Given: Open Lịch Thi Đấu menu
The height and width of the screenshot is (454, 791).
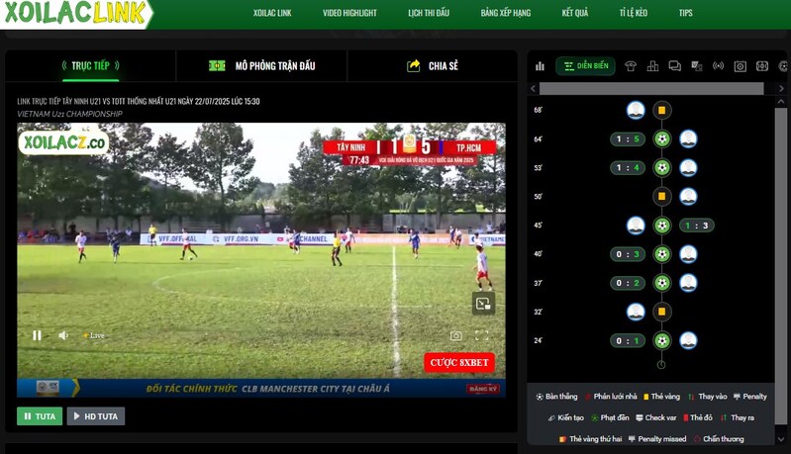Looking at the screenshot, I should (x=429, y=13).
